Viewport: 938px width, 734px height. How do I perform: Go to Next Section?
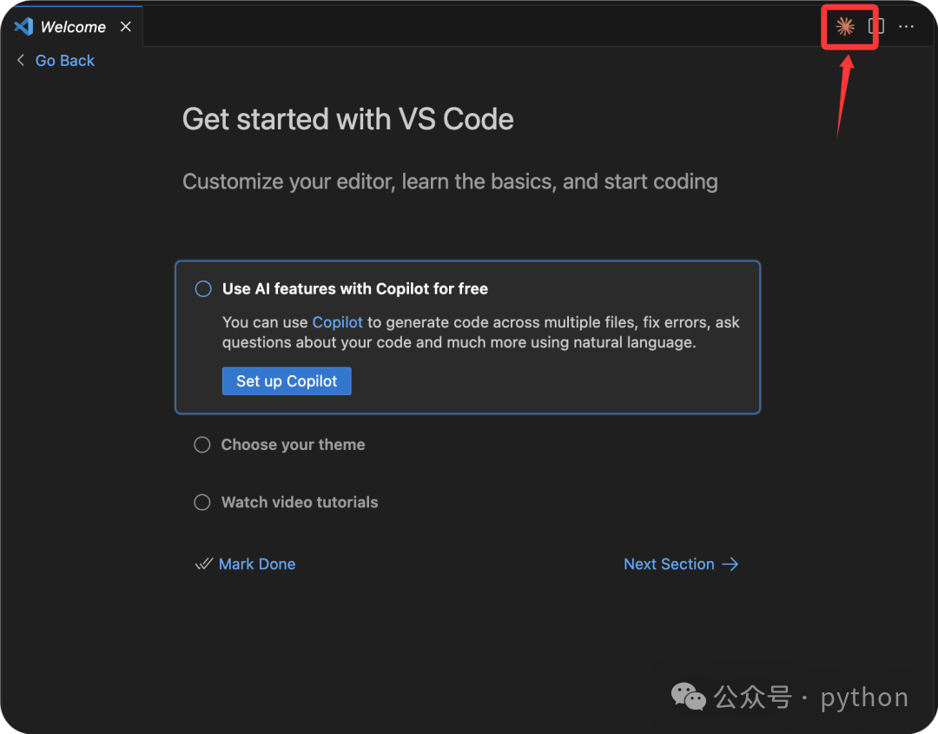pyautogui.click(x=669, y=564)
